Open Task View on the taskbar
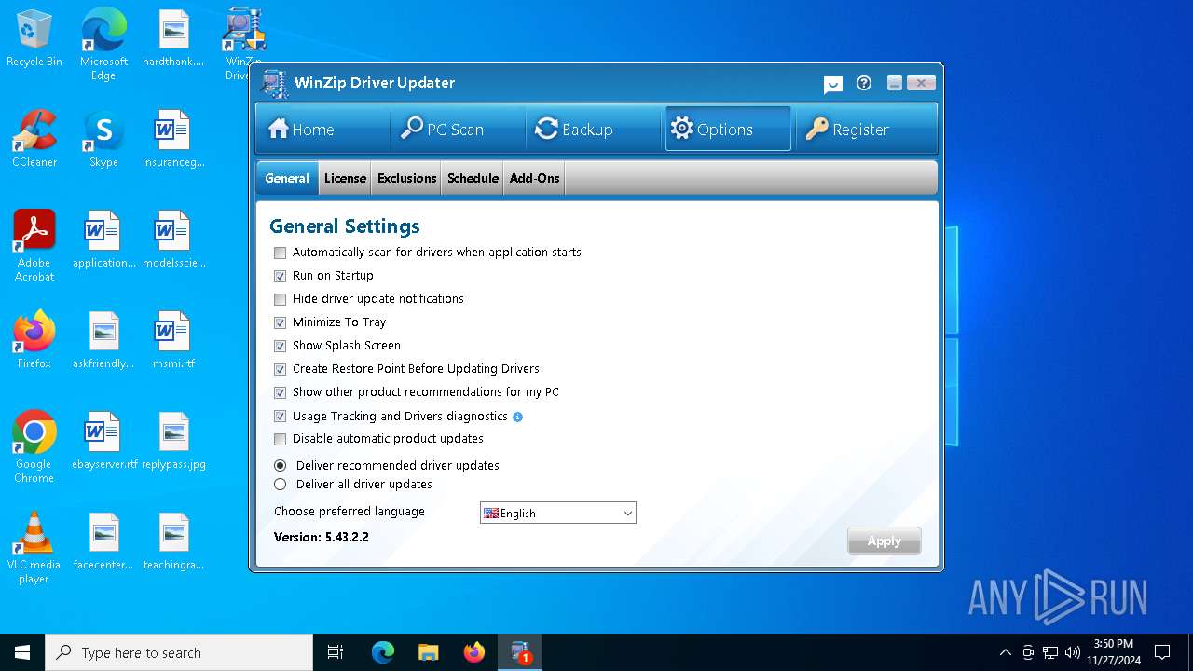This screenshot has width=1193, height=671. coord(336,652)
